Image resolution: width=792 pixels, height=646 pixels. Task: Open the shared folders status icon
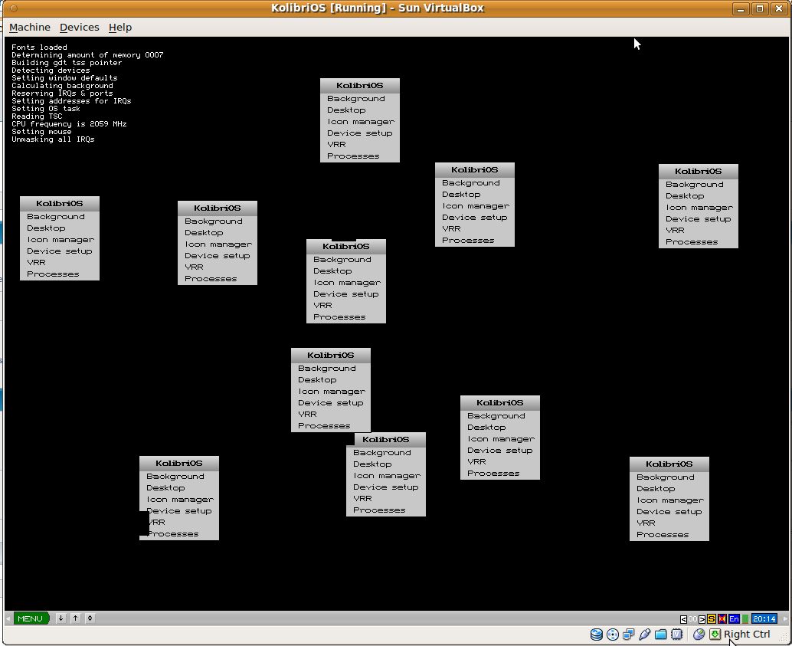(x=660, y=635)
